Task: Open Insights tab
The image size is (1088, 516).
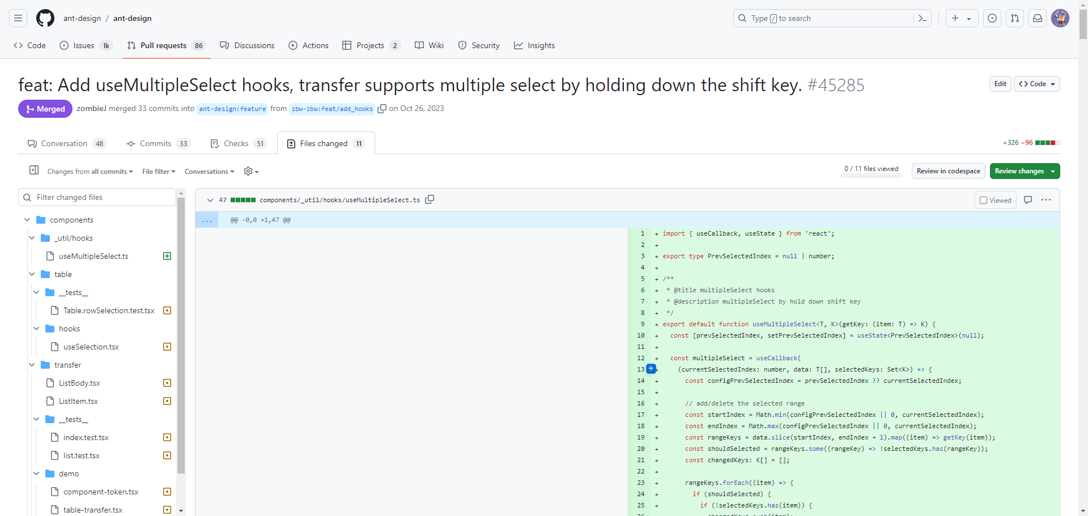Action: coord(534,45)
